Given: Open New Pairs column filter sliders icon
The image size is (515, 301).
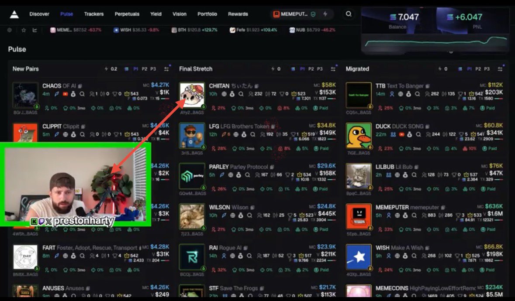Looking at the screenshot, I should click(x=166, y=69).
